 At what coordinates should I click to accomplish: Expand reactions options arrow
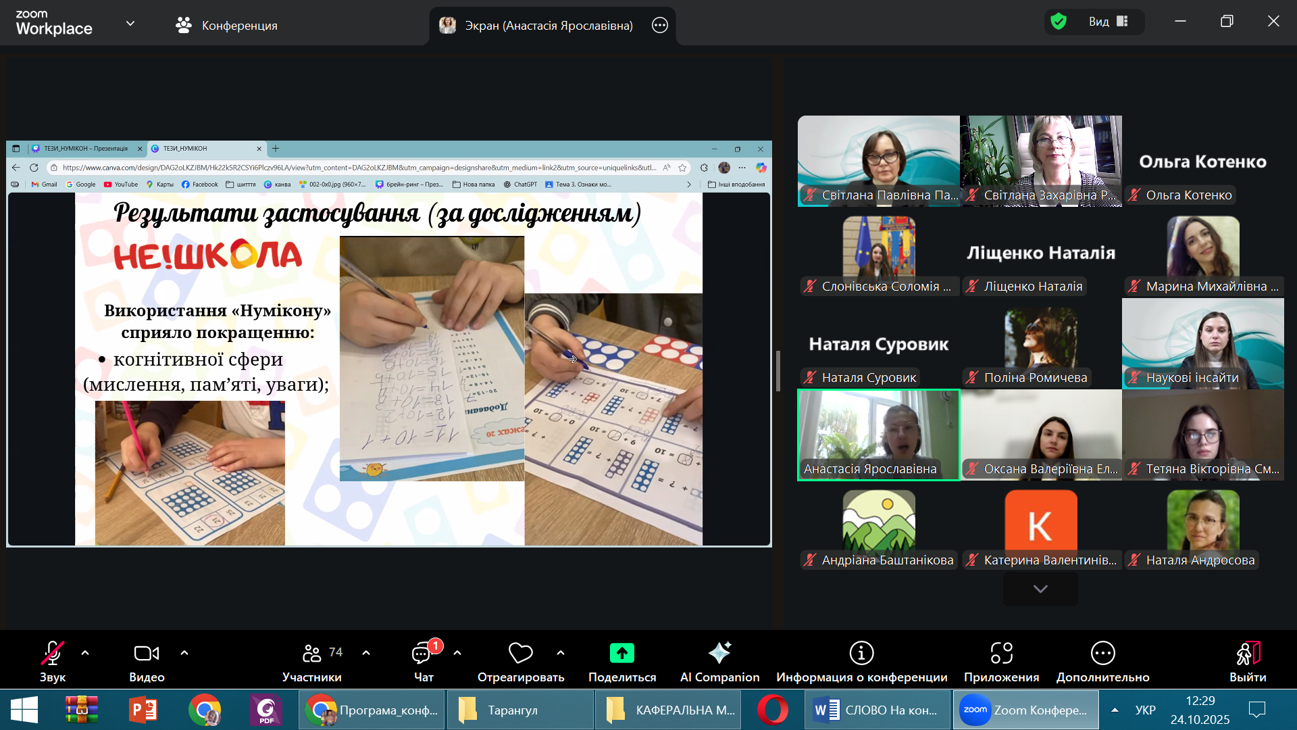click(x=561, y=653)
